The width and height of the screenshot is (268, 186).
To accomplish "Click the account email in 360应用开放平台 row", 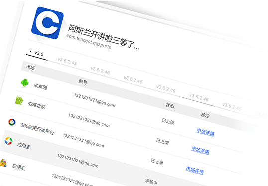I will tap(83, 140).
